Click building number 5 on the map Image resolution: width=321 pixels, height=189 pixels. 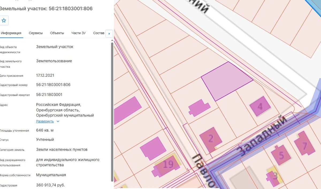(x=281, y=155)
